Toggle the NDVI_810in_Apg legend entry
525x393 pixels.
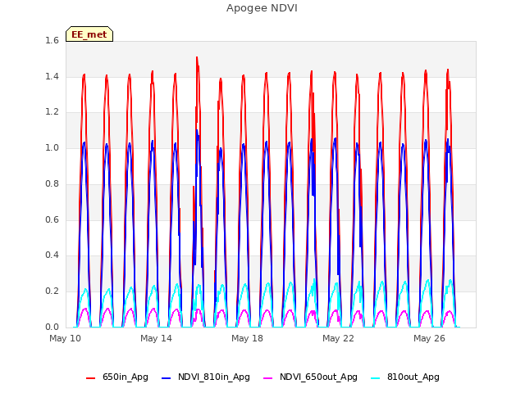(x=206, y=377)
